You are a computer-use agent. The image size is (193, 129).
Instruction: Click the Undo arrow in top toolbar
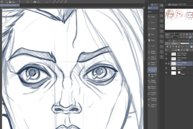[20, 1]
